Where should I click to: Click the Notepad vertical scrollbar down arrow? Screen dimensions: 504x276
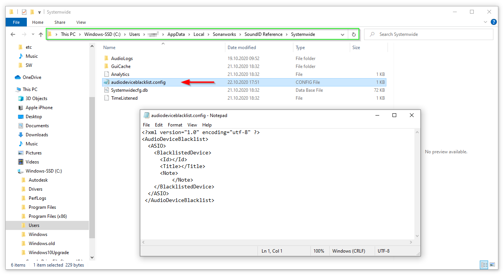[417, 236]
